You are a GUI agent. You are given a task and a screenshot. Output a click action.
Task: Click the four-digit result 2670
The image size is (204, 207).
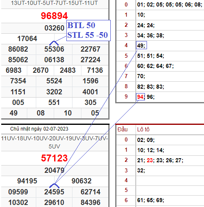[41, 70]
